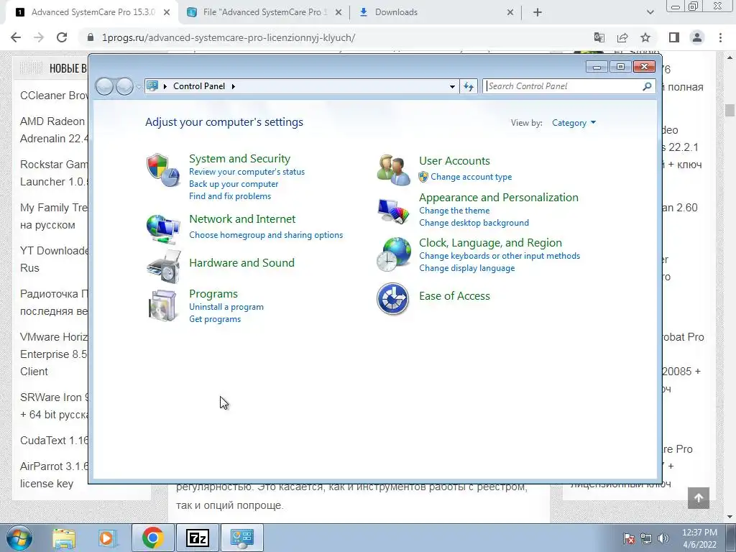Click Choose homegroup and sharing options
The height and width of the screenshot is (552, 736).
(x=266, y=235)
